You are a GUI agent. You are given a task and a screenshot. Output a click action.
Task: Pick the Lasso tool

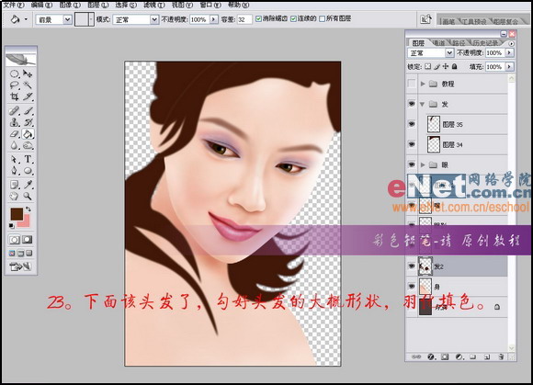click(15, 85)
